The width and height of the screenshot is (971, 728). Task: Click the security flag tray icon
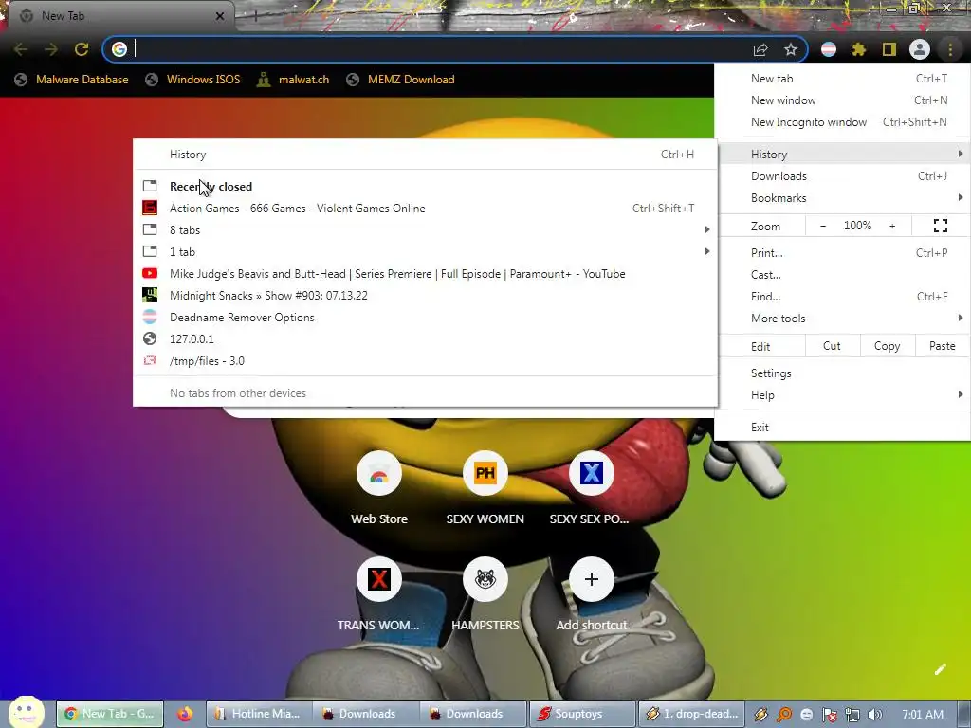coord(829,715)
